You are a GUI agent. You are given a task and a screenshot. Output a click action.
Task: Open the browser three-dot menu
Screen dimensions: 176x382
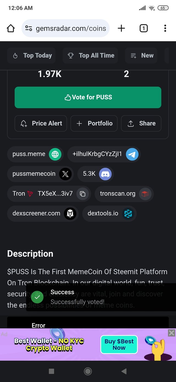click(x=165, y=28)
